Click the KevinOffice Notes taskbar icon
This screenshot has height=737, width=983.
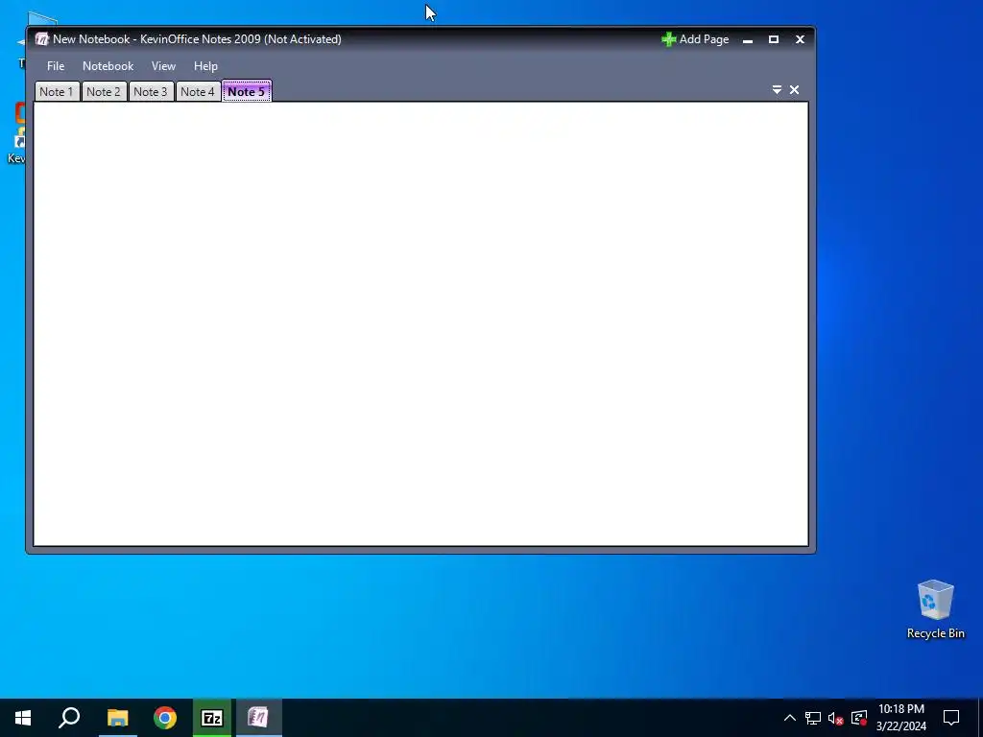[258, 718]
